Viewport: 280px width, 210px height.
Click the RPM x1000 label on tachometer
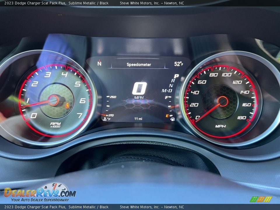coord(55,125)
